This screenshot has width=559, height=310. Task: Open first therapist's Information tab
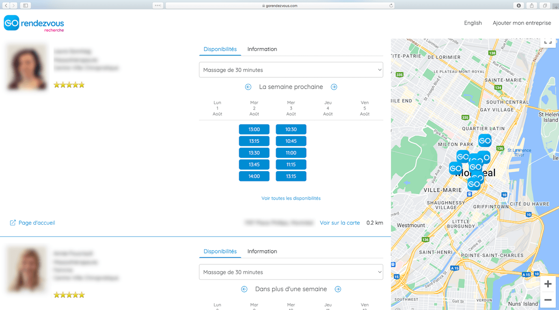click(262, 49)
